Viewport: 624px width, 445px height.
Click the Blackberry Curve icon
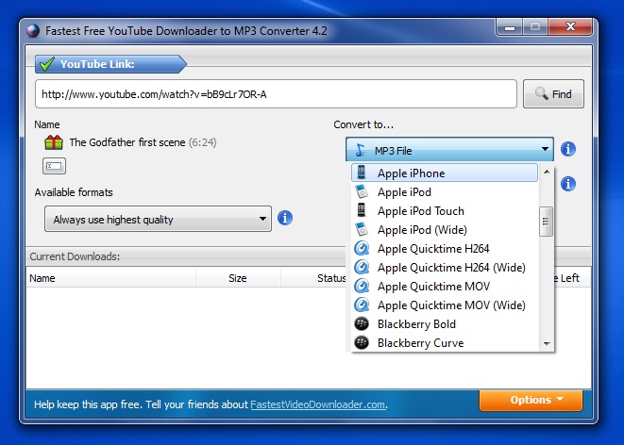coord(362,342)
